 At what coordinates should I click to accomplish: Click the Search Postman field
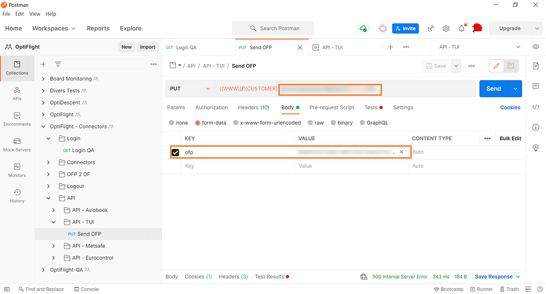[x=273, y=28]
